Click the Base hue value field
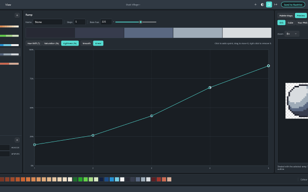The width and height of the screenshot is (308, 192). point(106,22)
